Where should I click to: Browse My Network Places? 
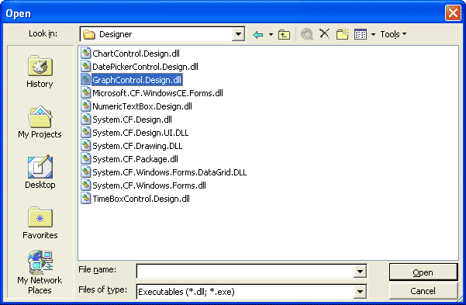click(40, 272)
